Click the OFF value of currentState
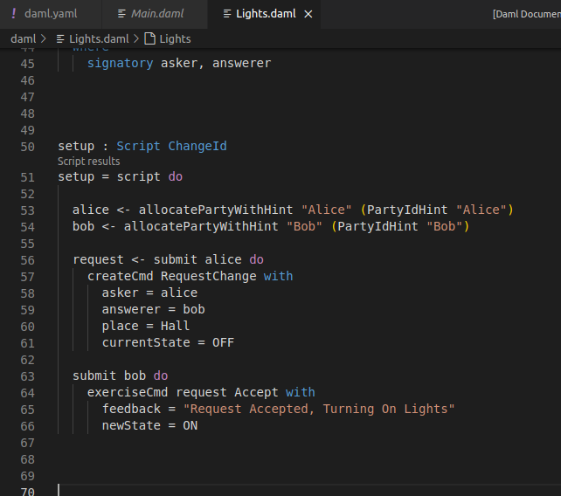The height and width of the screenshot is (496, 561). (x=223, y=343)
